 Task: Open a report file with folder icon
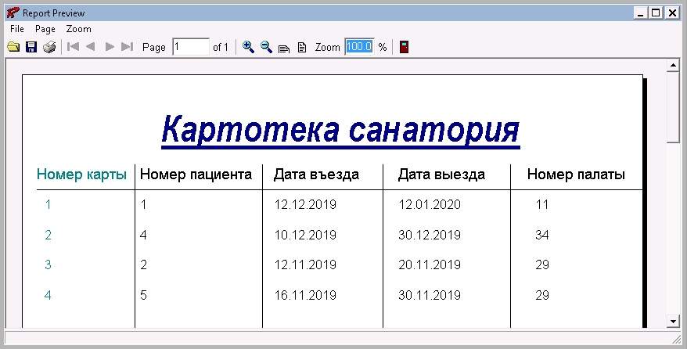click(13, 47)
